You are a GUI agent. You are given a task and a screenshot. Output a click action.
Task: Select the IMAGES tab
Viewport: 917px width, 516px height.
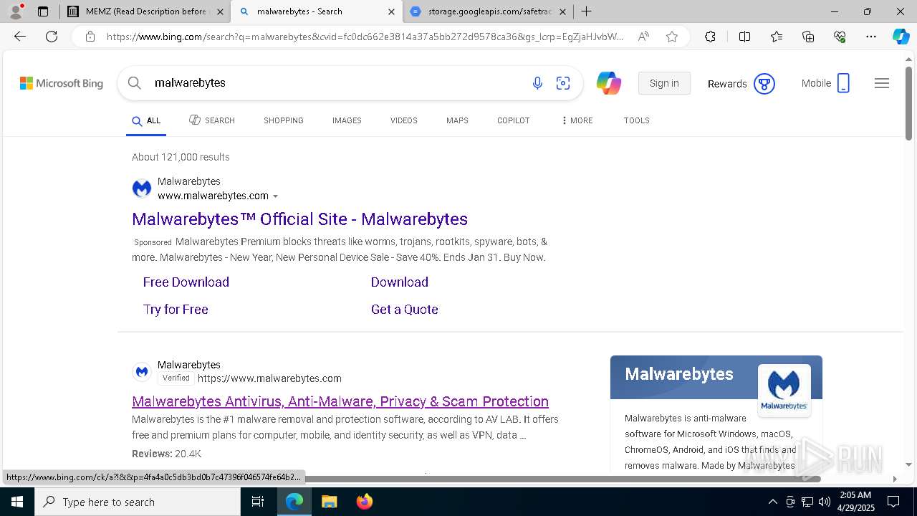[x=347, y=120]
